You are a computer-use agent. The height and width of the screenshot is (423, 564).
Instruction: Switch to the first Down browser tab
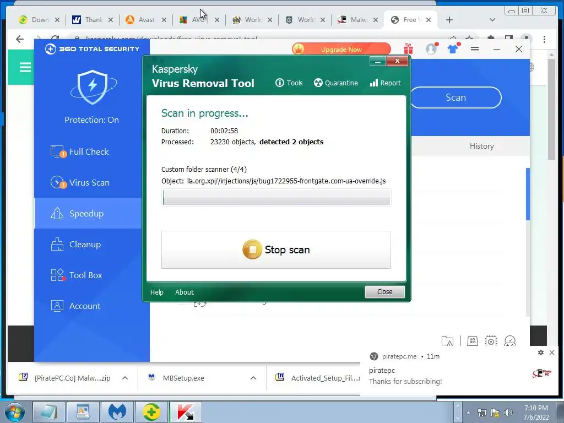tap(39, 20)
